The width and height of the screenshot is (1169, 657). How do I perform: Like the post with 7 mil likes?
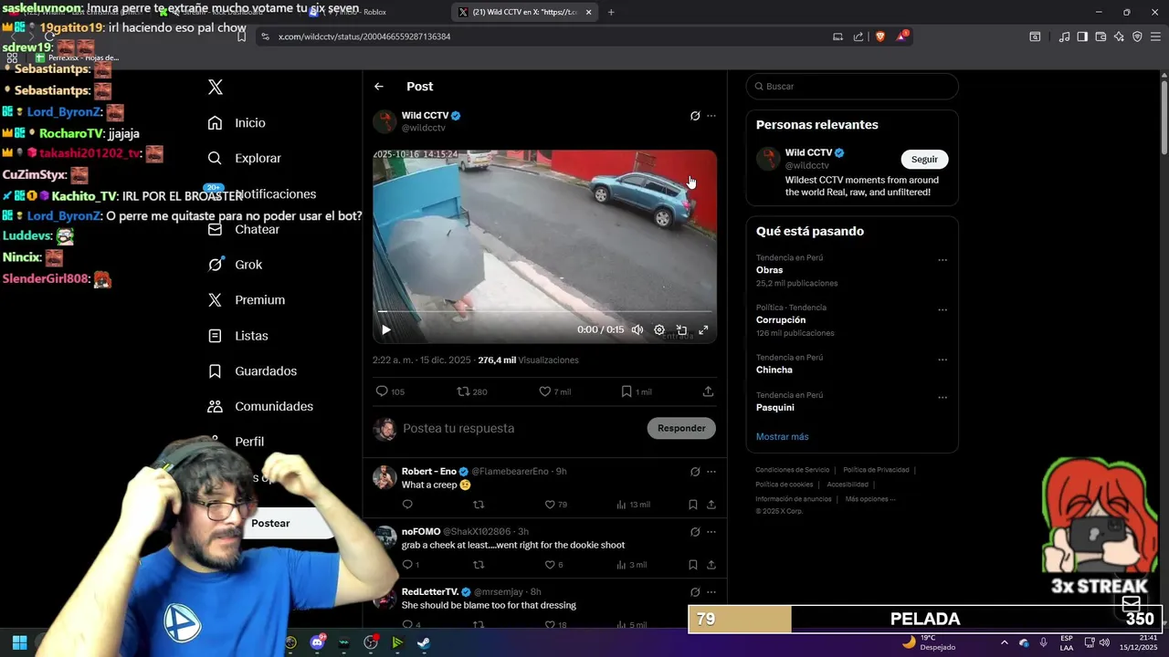pyautogui.click(x=554, y=391)
